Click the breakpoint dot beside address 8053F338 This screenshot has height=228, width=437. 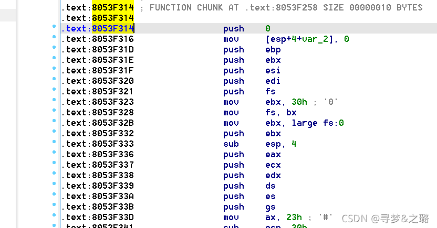coord(54,173)
